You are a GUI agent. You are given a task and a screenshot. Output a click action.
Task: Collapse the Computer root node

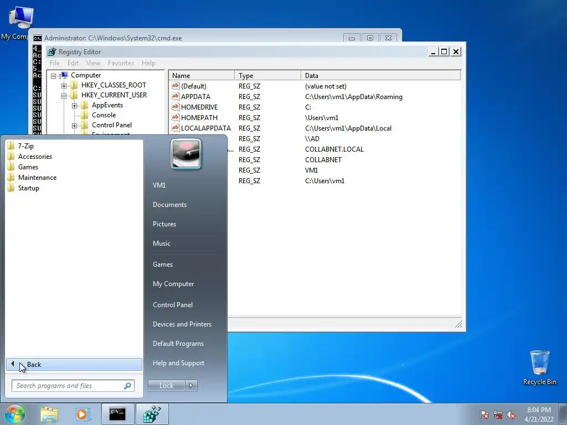pyautogui.click(x=54, y=76)
